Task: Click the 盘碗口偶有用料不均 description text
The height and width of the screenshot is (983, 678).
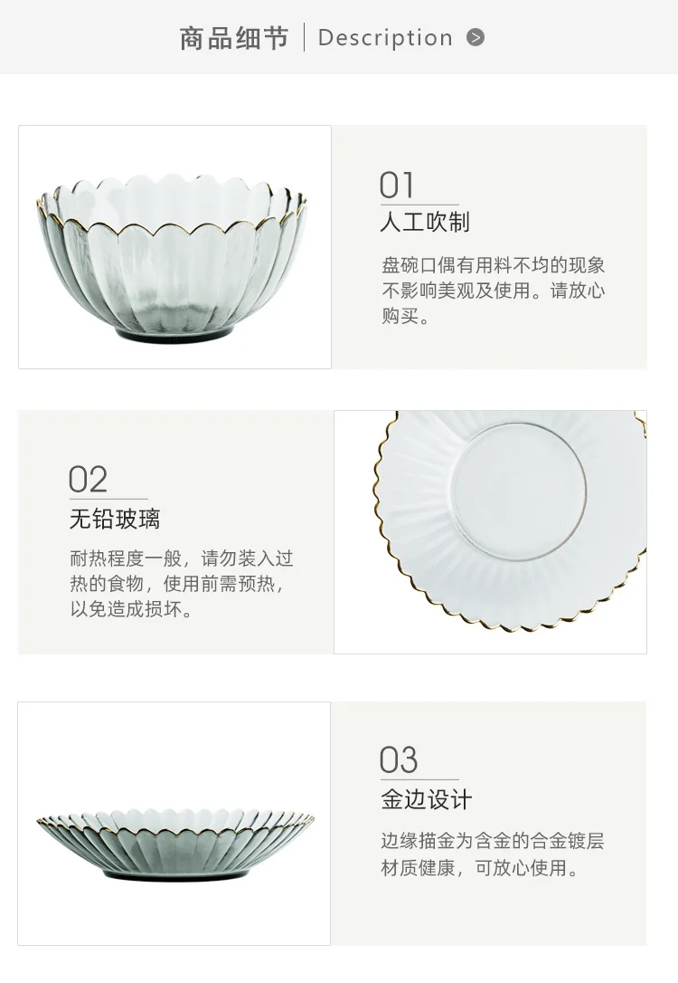Action: [494, 291]
